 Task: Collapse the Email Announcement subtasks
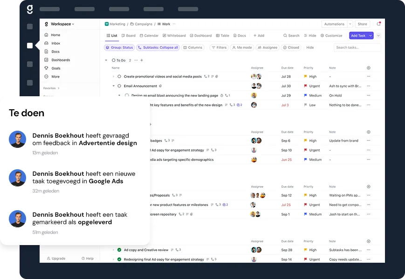point(113,86)
